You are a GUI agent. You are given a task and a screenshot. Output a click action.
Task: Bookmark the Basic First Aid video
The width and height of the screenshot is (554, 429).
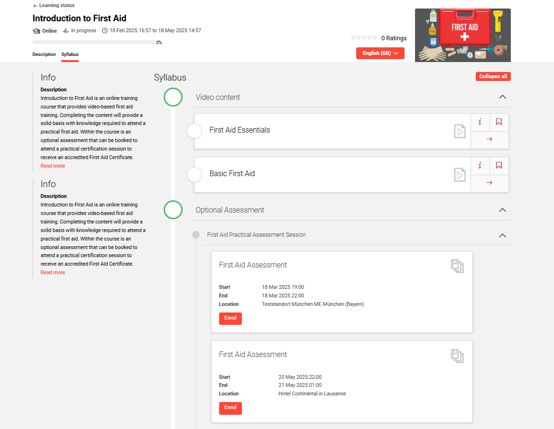499,166
